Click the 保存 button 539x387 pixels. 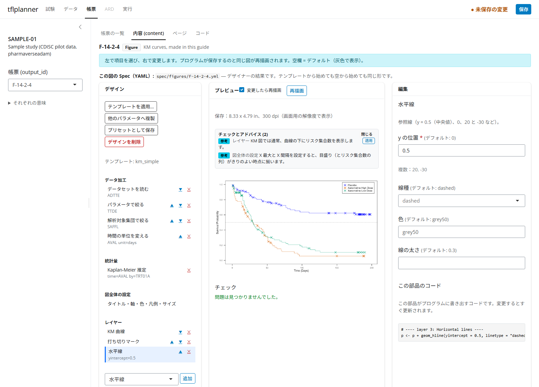[524, 9]
